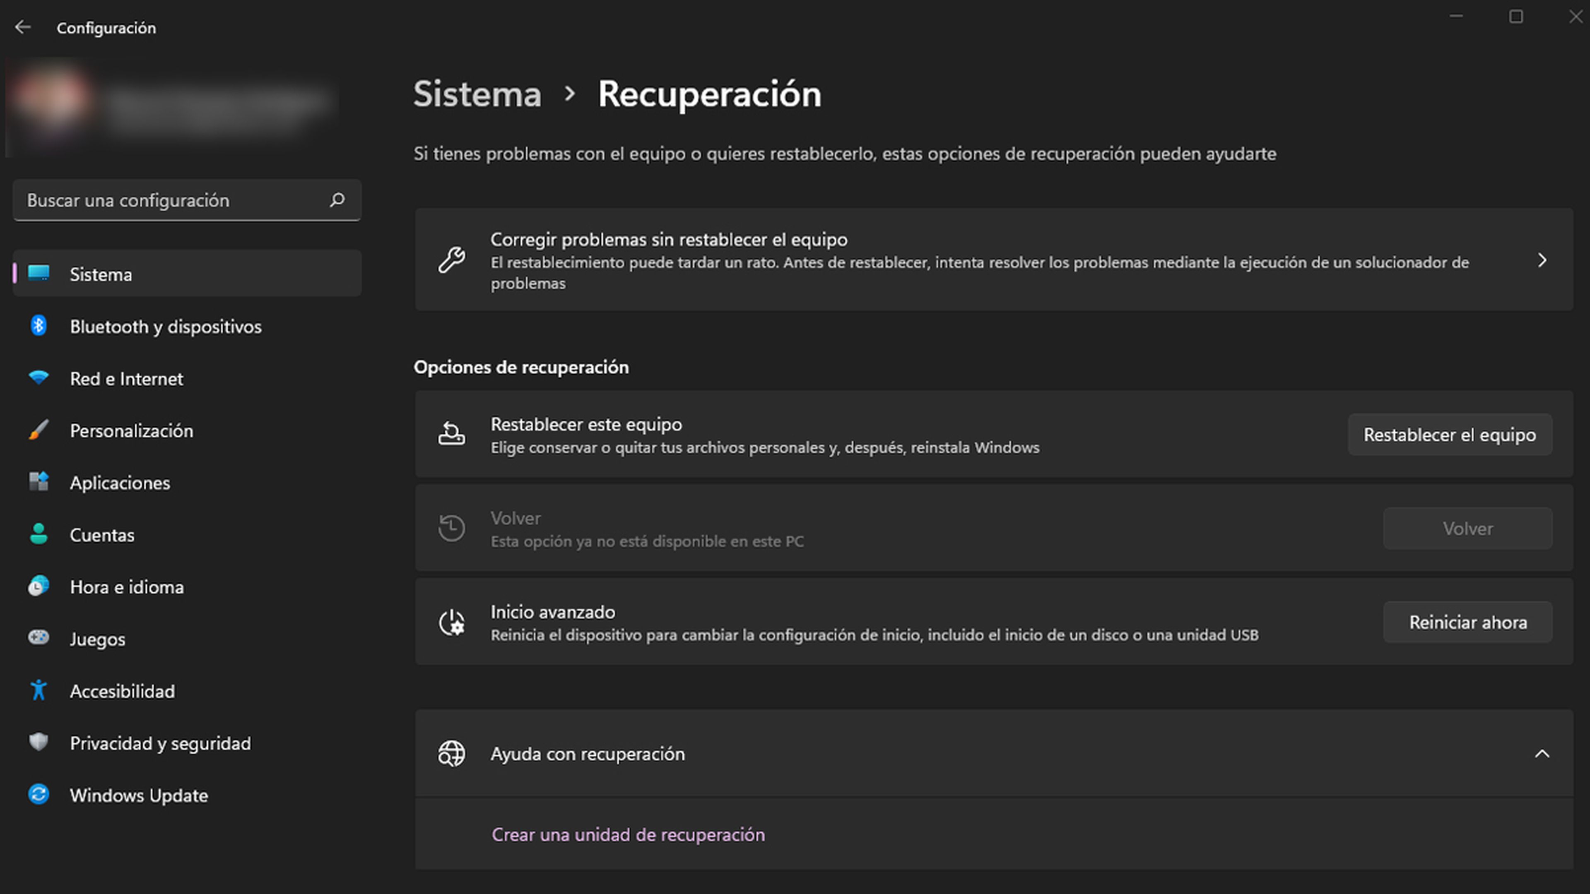Image resolution: width=1590 pixels, height=894 pixels.
Task: Click the Privacidad y seguridad shield icon
Action: point(38,742)
